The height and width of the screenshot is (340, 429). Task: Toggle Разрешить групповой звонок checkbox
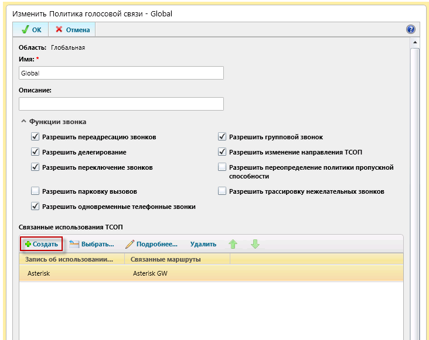pyautogui.click(x=222, y=137)
